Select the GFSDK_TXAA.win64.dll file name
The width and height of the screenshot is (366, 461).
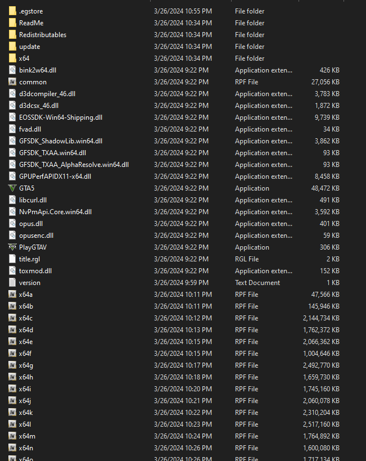(53, 153)
